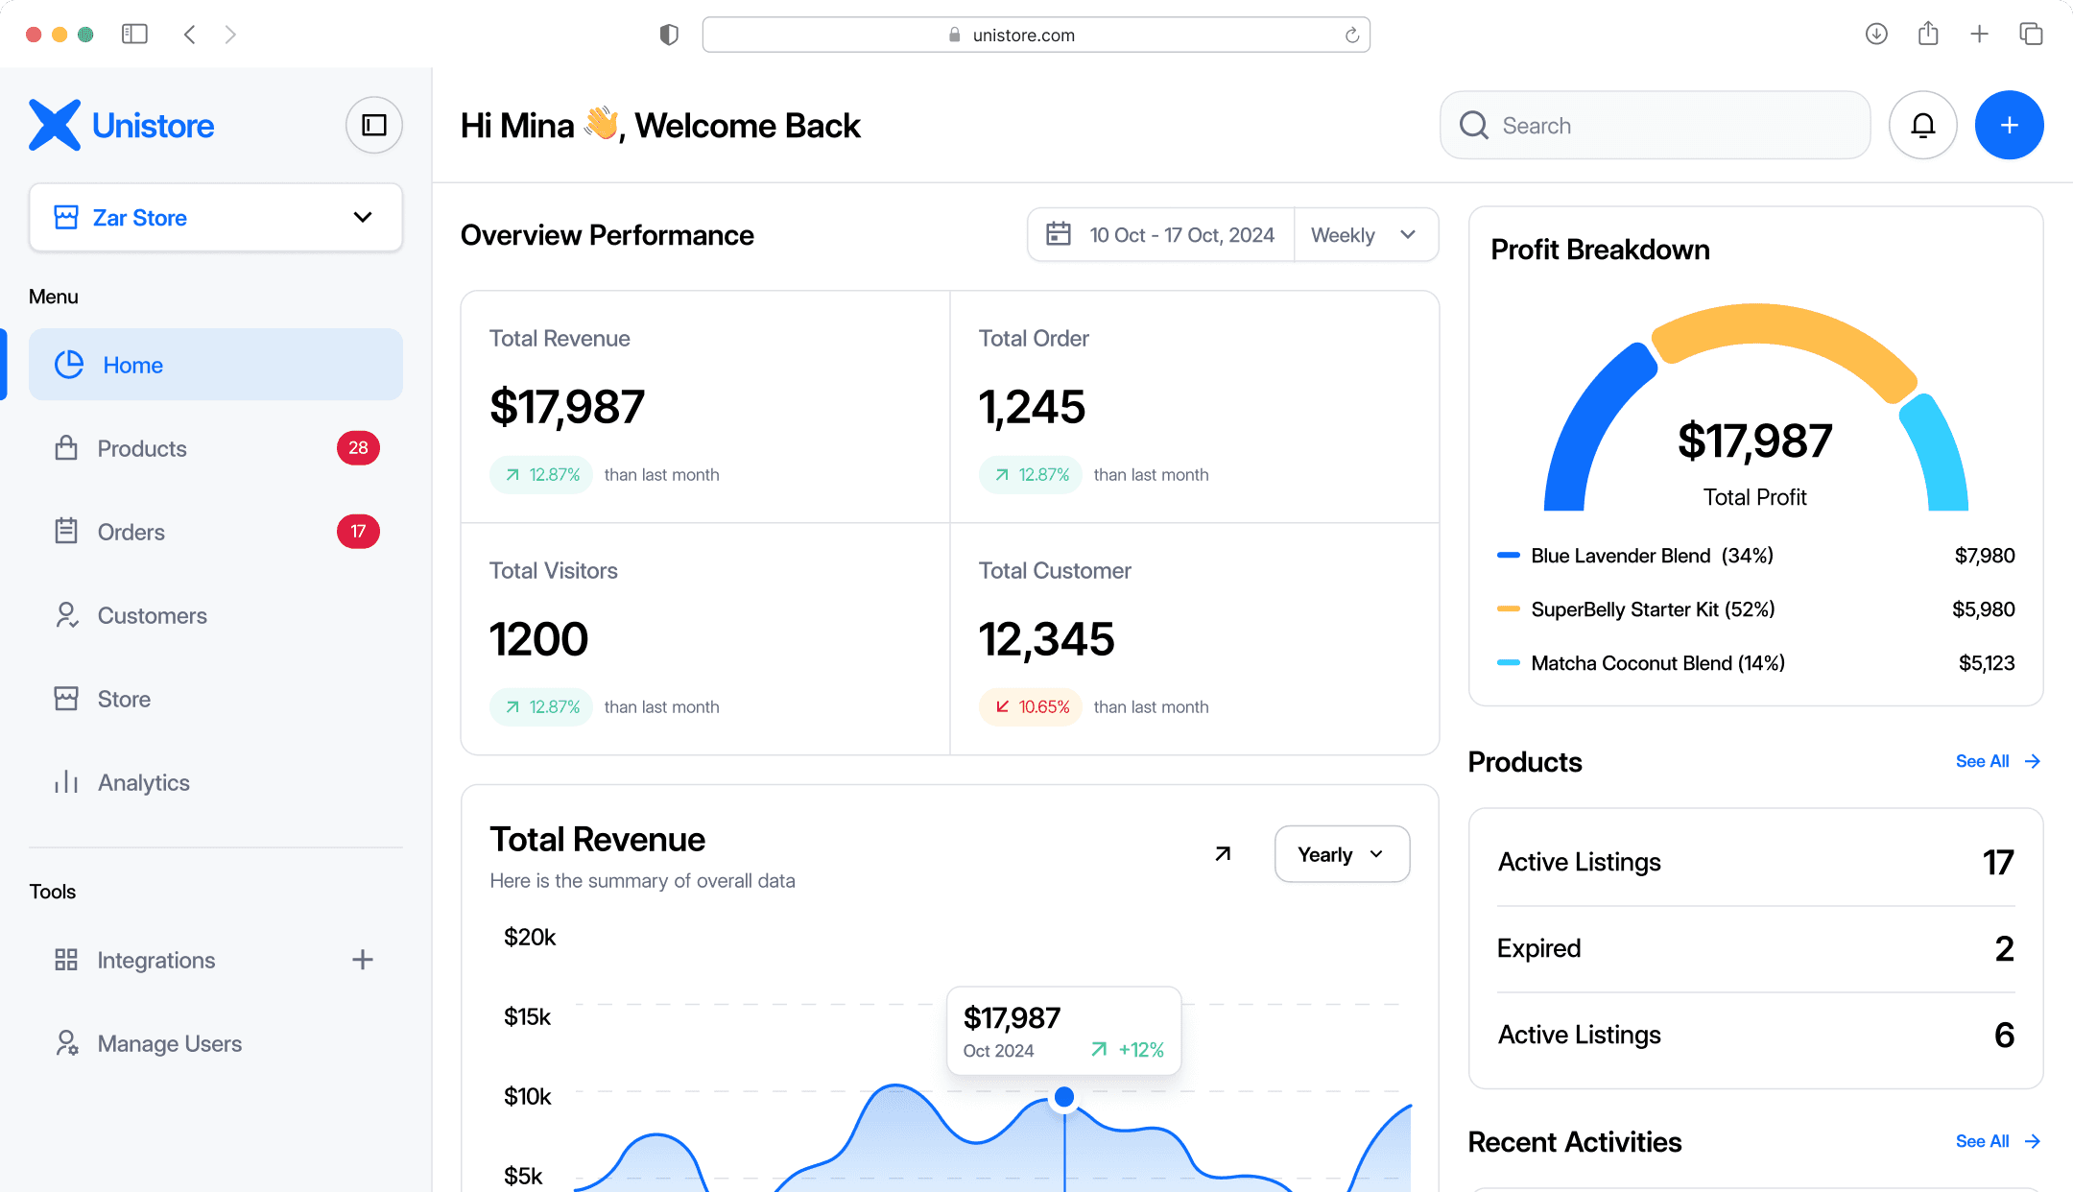2073x1192 pixels.
Task: Go forward with browser forward arrow
Action: [230, 35]
